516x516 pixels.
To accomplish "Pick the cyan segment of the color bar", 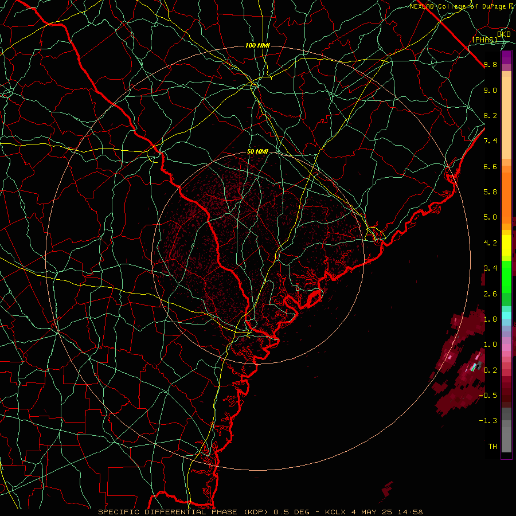I will tap(506, 315).
